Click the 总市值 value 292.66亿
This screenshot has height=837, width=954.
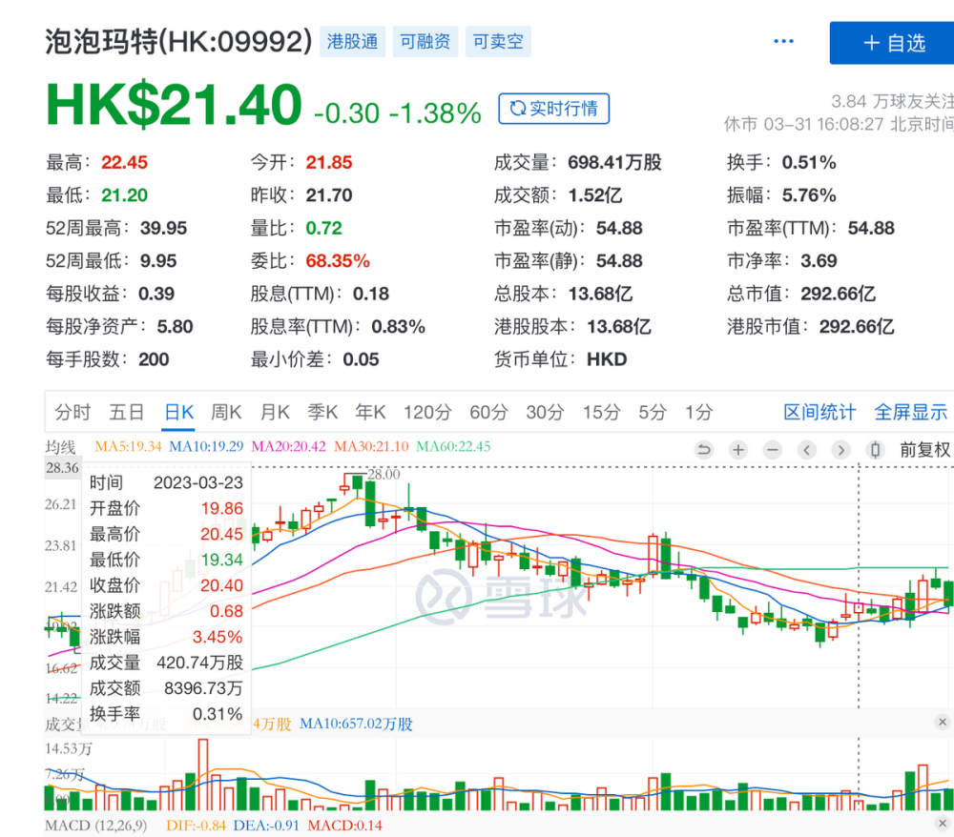pyautogui.click(x=839, y=294)
